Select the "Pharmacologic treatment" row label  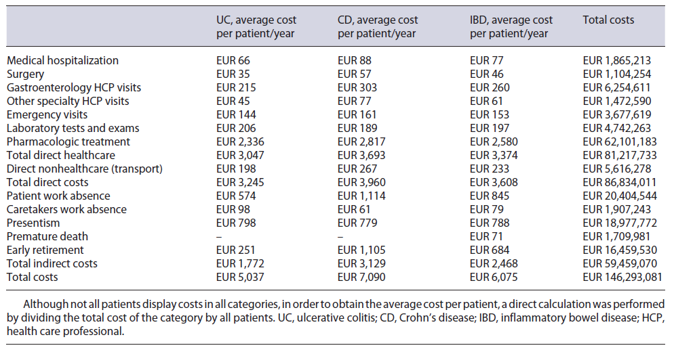point(68,141)
